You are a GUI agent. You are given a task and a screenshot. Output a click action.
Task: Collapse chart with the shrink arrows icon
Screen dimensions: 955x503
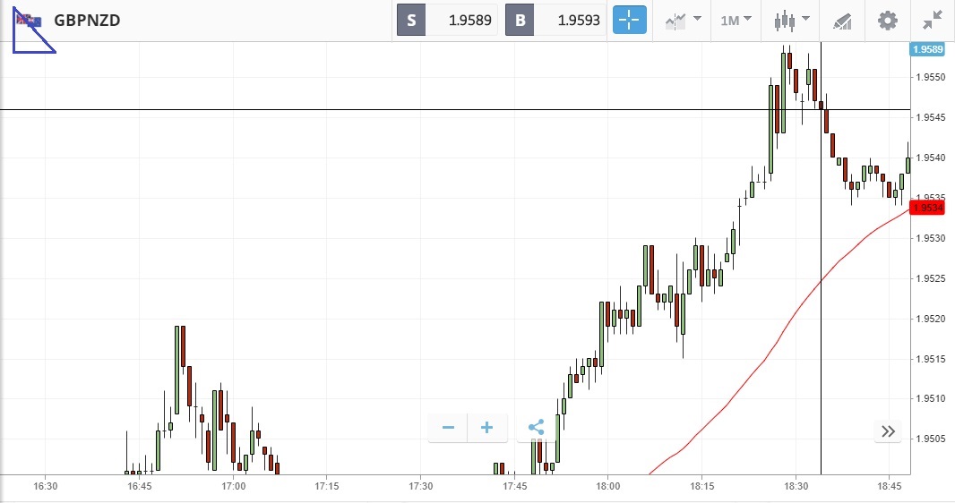pyautogui.click(x=933, y=20)
